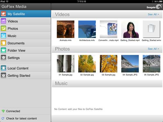Viewport: 163px width, 122px height.
Task: Play Getting_Started.mp4 thumbnail
Action: tap(130, 29)
